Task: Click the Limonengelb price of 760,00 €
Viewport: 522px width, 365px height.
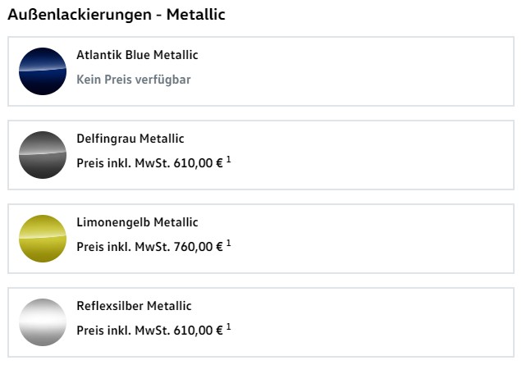Action: pos(150,248)
